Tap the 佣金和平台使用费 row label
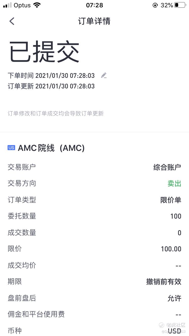Viewport: 189px width, 336px height. coord(36,314)
